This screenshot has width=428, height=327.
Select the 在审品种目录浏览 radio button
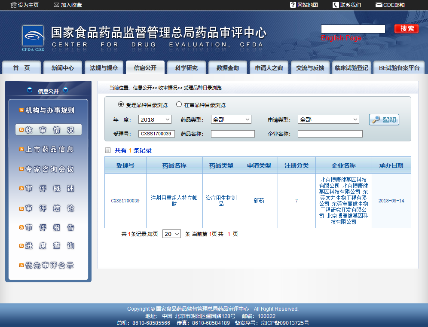179,104
